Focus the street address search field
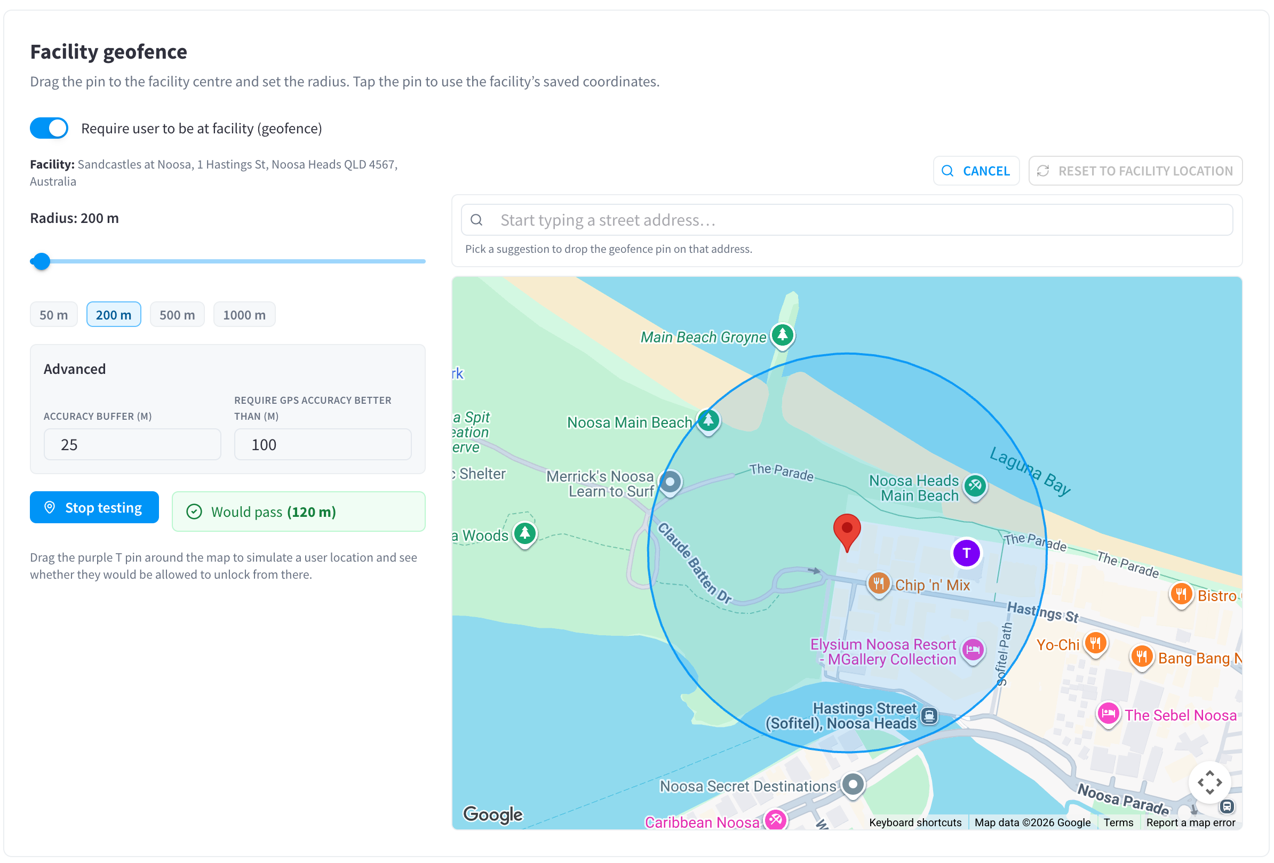 pyautogui.click(x=847, y=220)
